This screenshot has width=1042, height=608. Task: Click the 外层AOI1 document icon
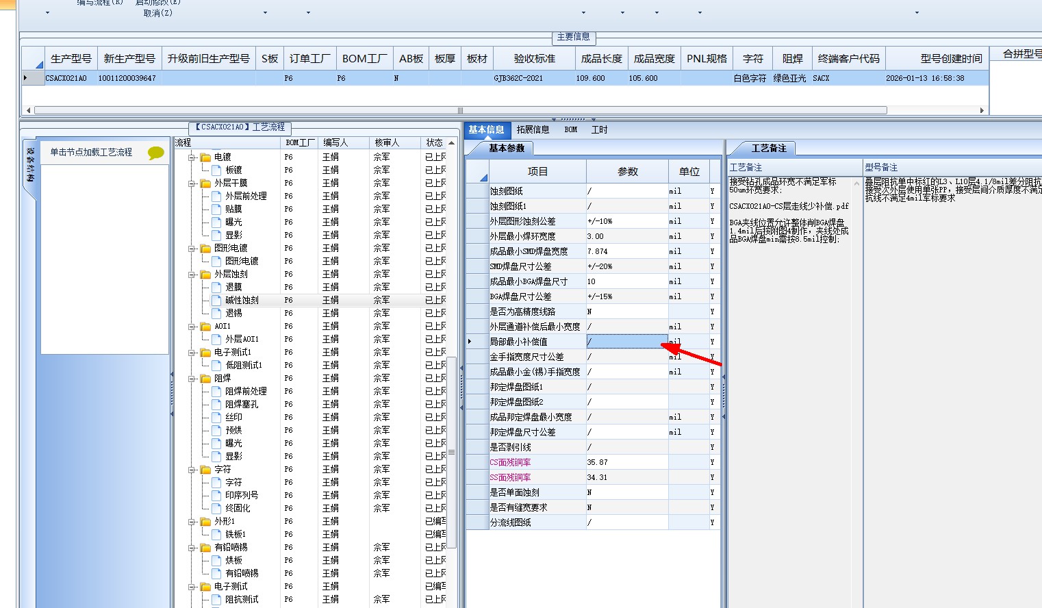tap(216, 339)
